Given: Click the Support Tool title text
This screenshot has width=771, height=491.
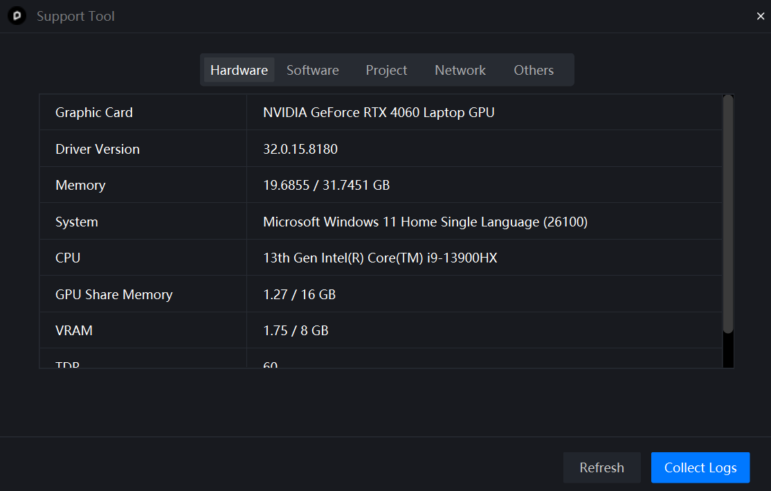Looking at the screenshot, I should [x=75, y=15].
